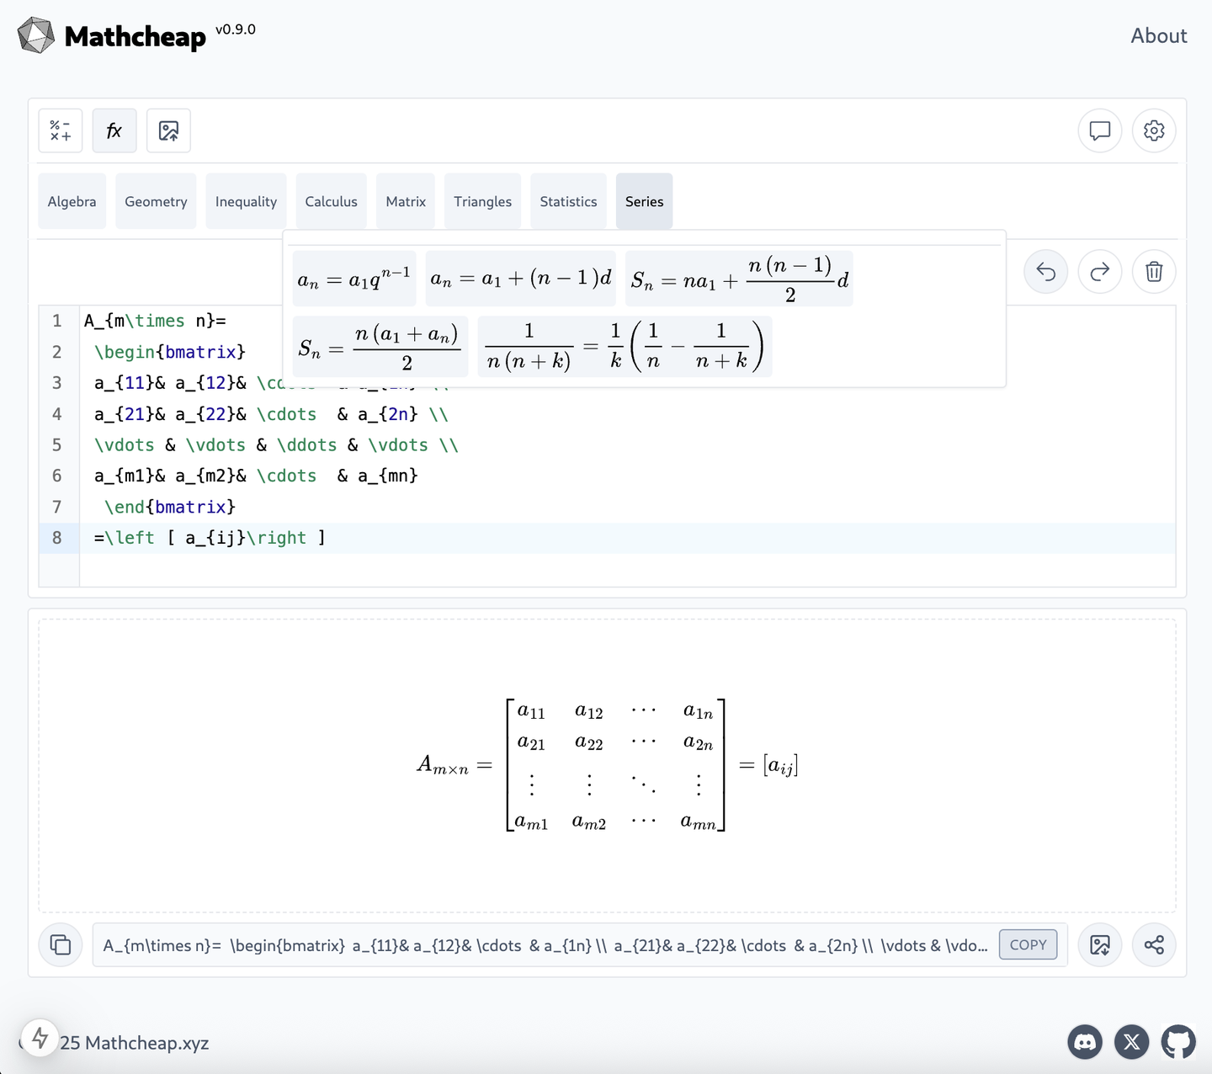Image resolution: width=1212 pixels, height=1074 pixels.
Task: Select the Triangles tab
Action: (x=482, y=201)
